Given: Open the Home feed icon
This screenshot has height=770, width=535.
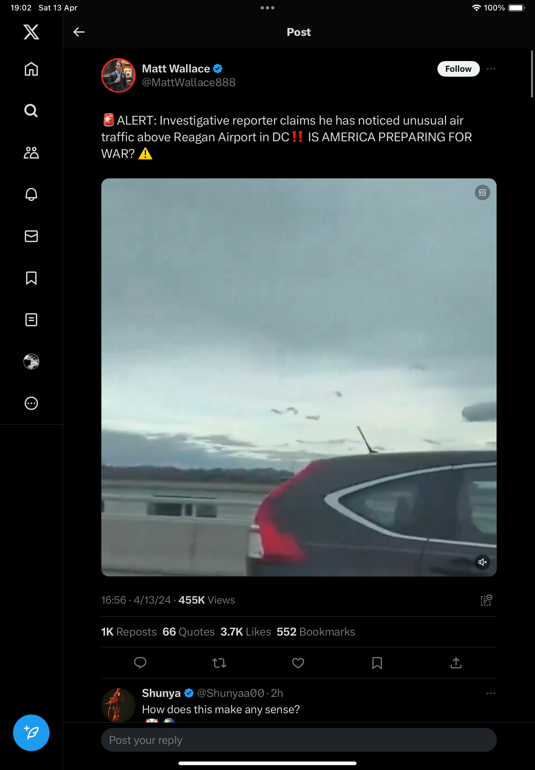Looking at the screenshot, I should pyautogui.click(x=31, y=69).
